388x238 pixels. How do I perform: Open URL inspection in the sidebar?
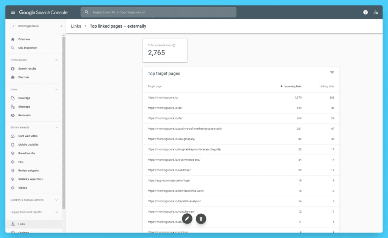34,48
